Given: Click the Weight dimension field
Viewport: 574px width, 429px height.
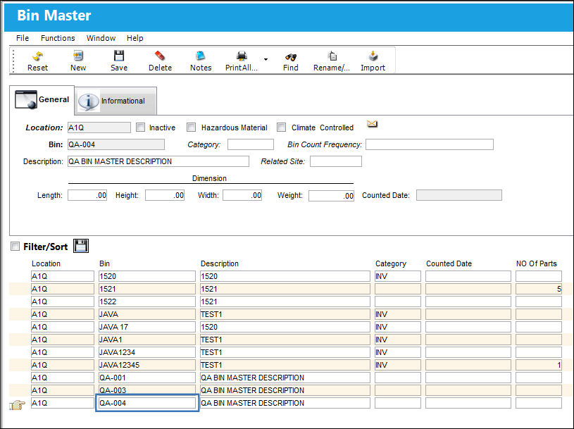Looking at the screenshot, I should pyautogui.click(x=331, y=196).
